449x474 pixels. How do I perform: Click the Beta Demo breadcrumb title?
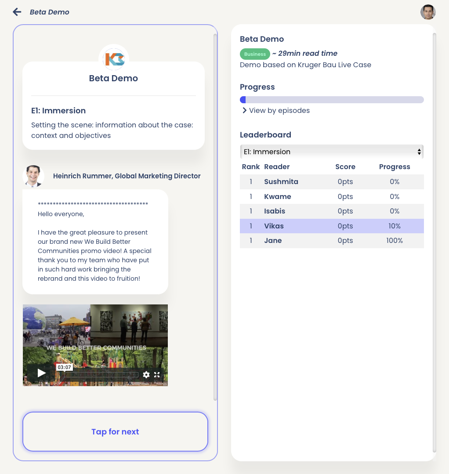coord(50,12)
